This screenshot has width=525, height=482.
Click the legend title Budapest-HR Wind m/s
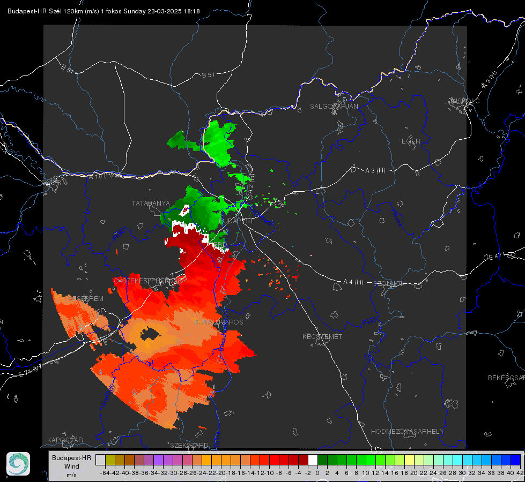tap(71, 466)
